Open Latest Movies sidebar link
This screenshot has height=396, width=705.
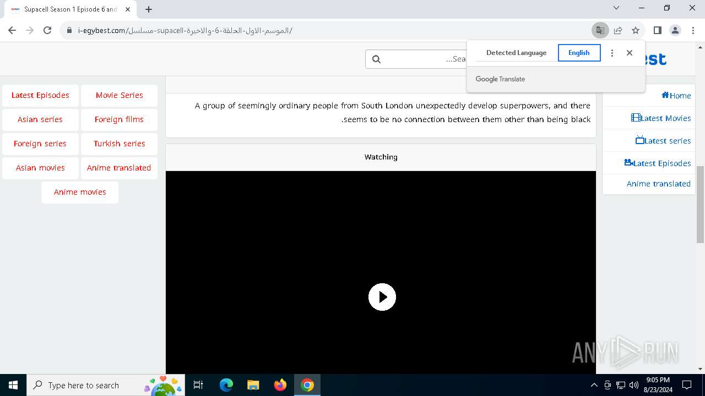point(661,118)
